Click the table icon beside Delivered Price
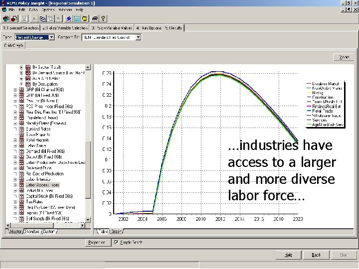 click(x=21, y=168)
